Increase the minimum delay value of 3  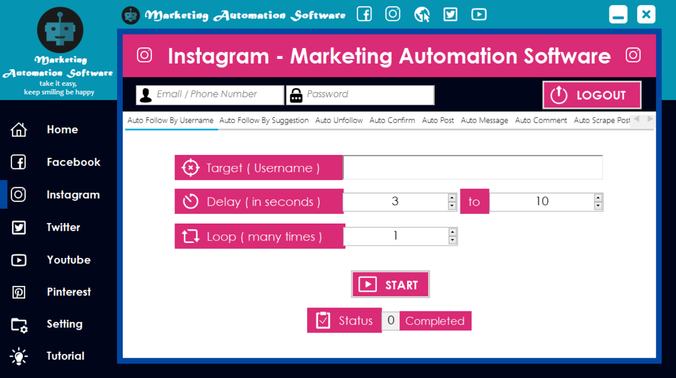452,198
